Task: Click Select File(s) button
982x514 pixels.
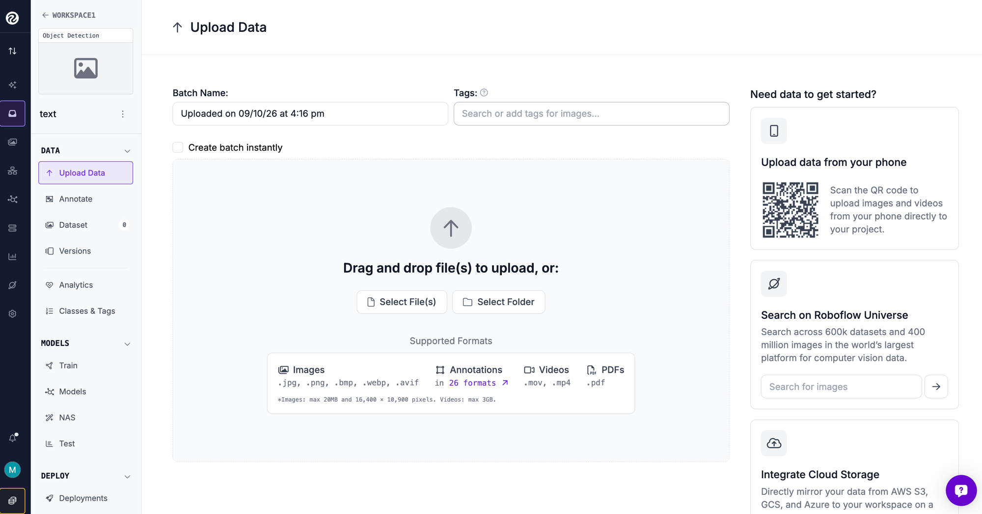Action: pos(402,302)
